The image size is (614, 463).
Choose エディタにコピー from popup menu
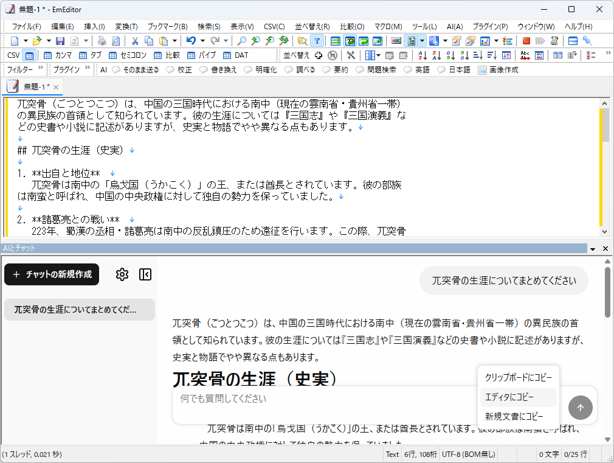[x=518, y=397]
